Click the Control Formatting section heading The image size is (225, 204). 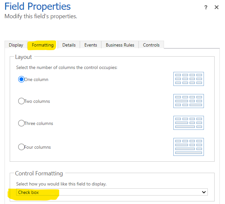pos(39,173)
